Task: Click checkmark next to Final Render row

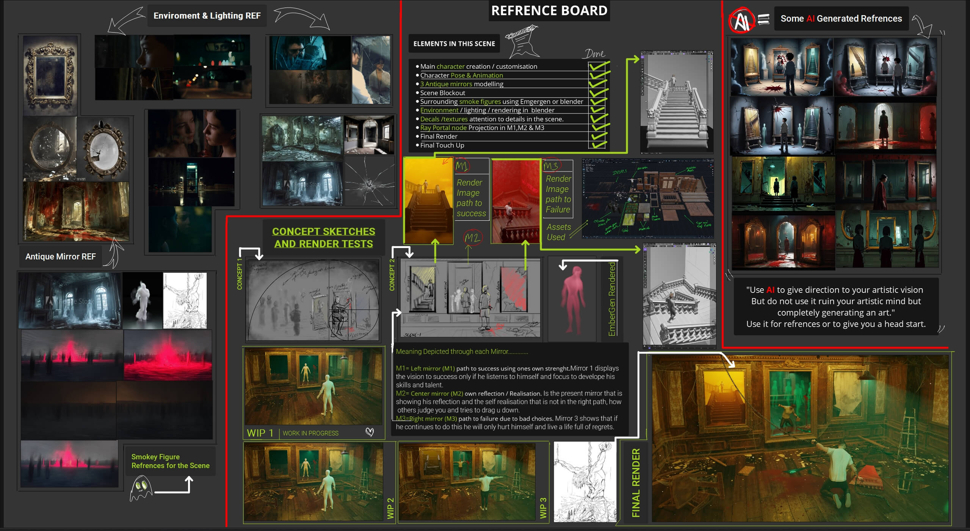Action: click(x=599, y=136)
